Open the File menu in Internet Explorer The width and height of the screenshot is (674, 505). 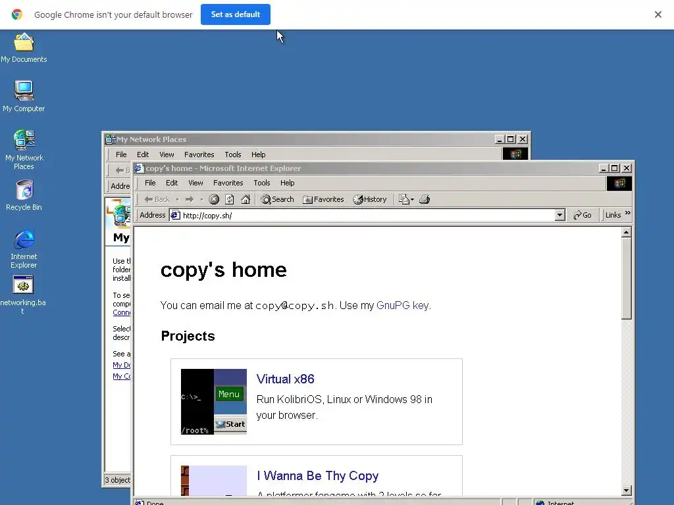click(x=150, y=183)
